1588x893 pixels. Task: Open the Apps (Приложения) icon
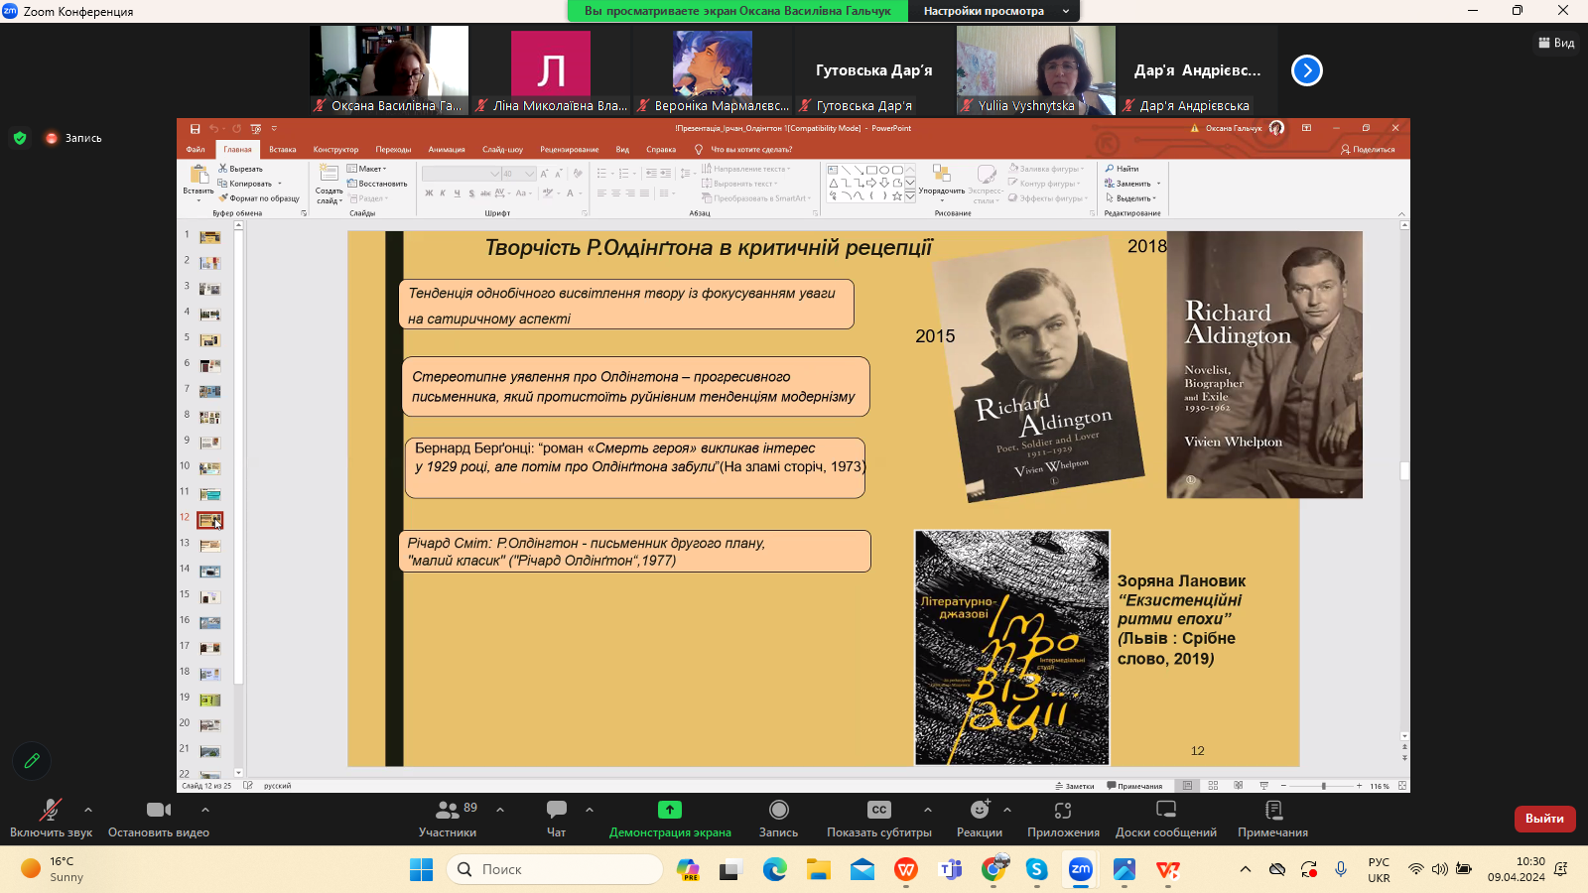click(1063, 811)
